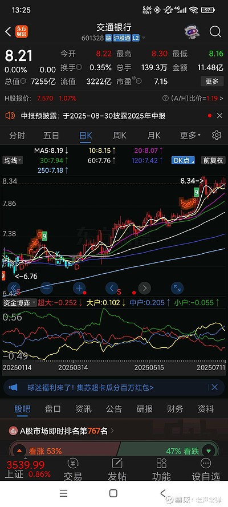Open Android recent apps menu button
The width and height of the screenshot is (228, 507).
pos(64,493)
